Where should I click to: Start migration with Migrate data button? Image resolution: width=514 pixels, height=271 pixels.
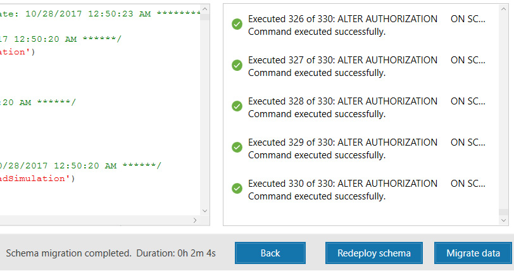click(473, 253)
